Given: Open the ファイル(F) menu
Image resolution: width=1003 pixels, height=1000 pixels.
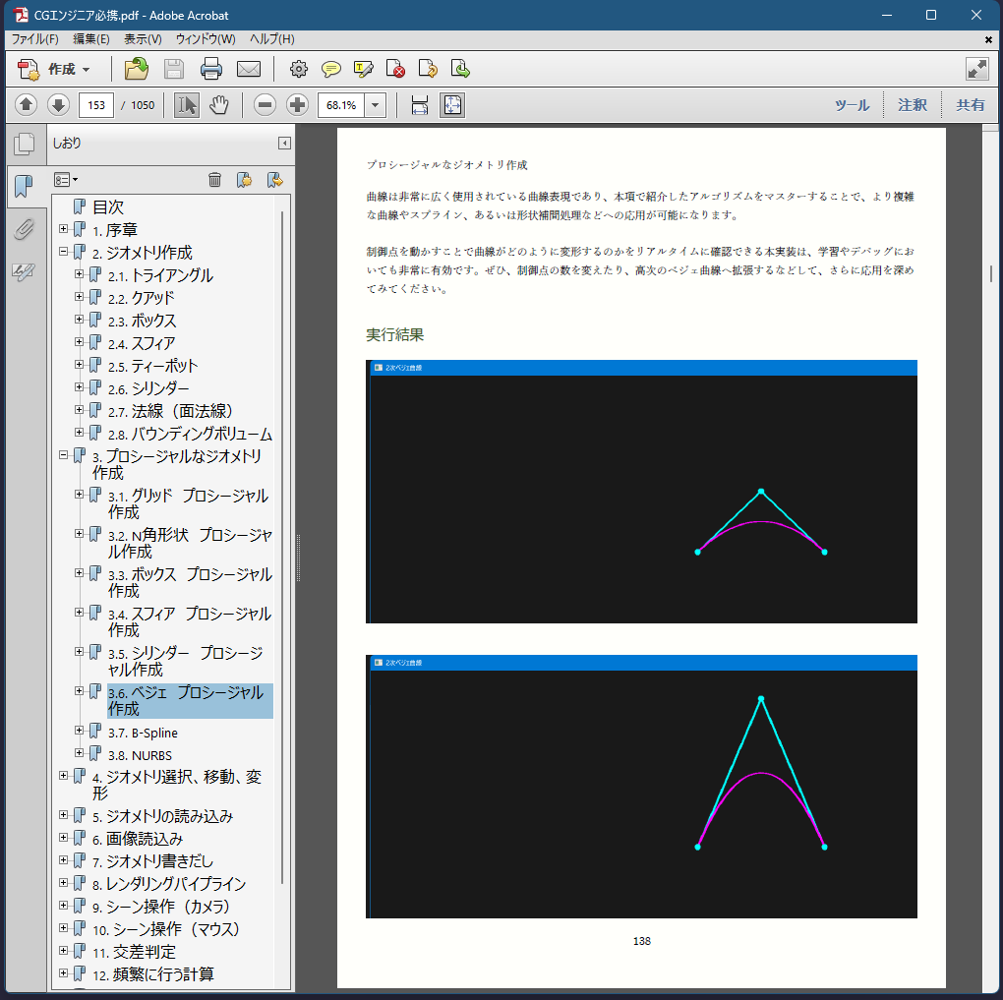Looking at the screenshot, I should point(34,38).
